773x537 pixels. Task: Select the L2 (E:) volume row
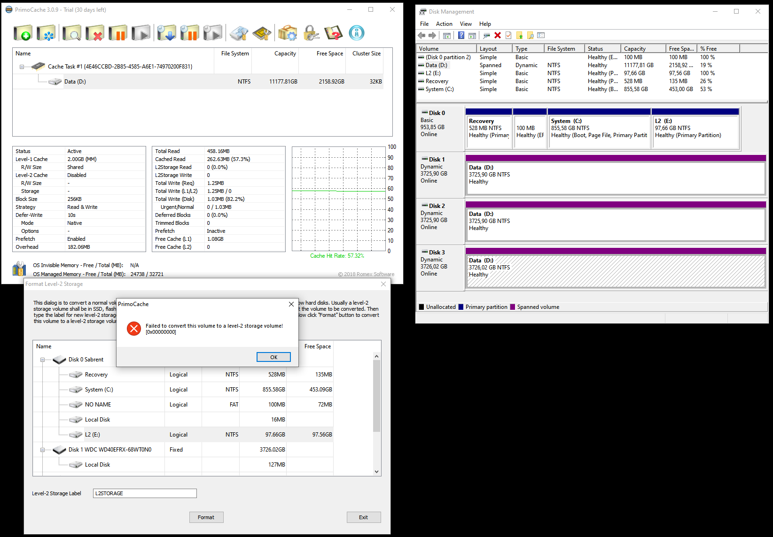point(183,435)
